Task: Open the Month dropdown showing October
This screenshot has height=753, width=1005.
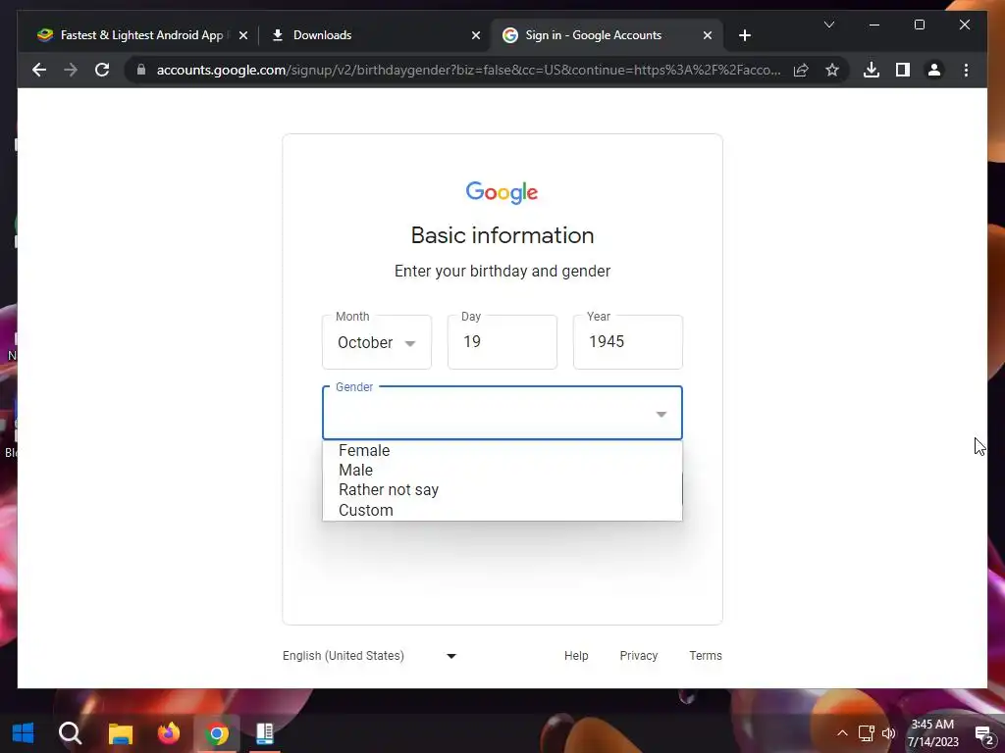Action: point(377,342)
